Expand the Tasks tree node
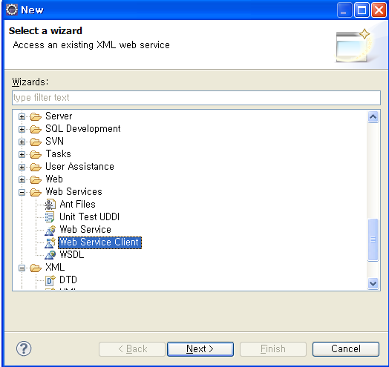 click(x=22, y=155)
